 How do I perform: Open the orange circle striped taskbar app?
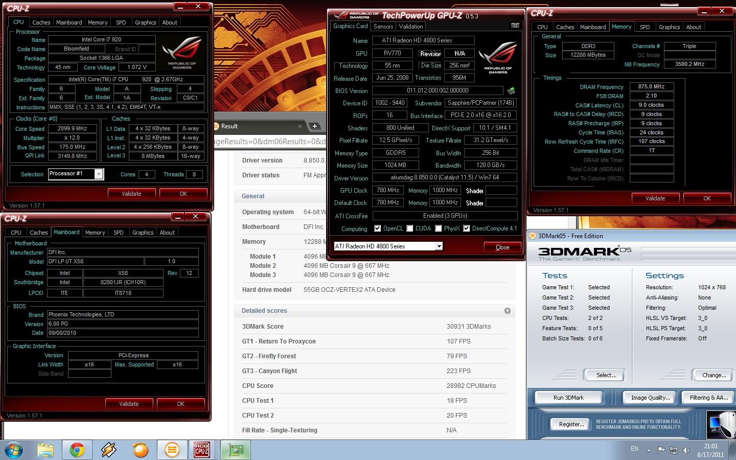tap(172, 450)
